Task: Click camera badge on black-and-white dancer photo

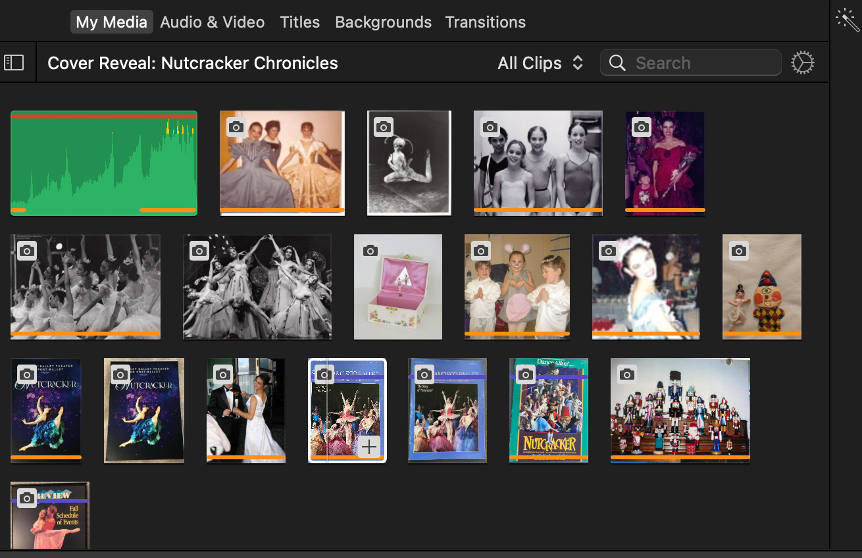Action: tap(383, 127)
